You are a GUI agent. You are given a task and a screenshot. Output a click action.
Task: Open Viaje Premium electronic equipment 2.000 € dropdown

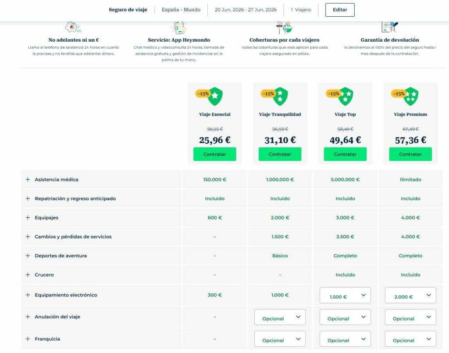click(410, 295)
